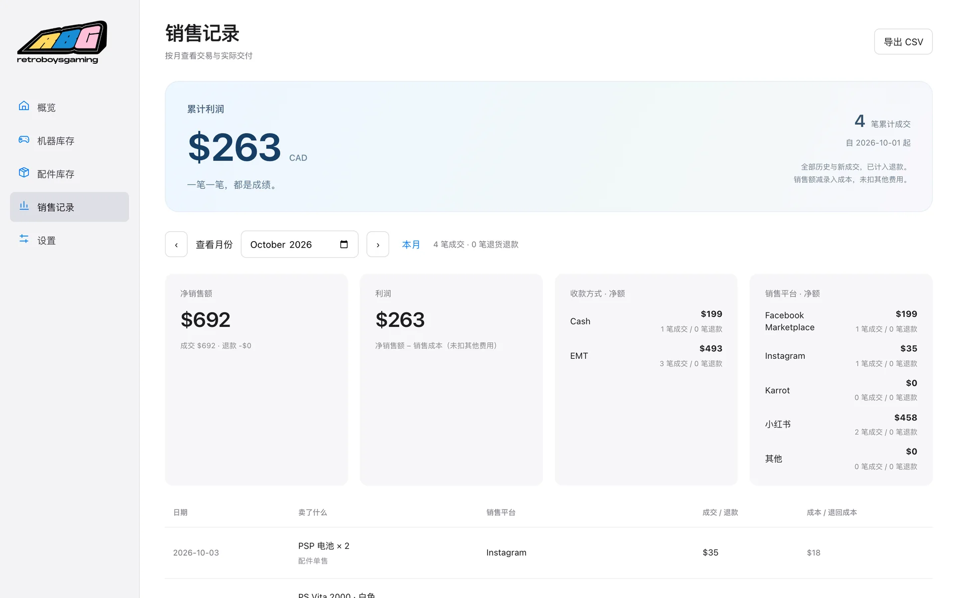958x598 pixels.
Task: Click the 4 笔成交 · 0 笔退货退款 summary
Action: (476, 244)
